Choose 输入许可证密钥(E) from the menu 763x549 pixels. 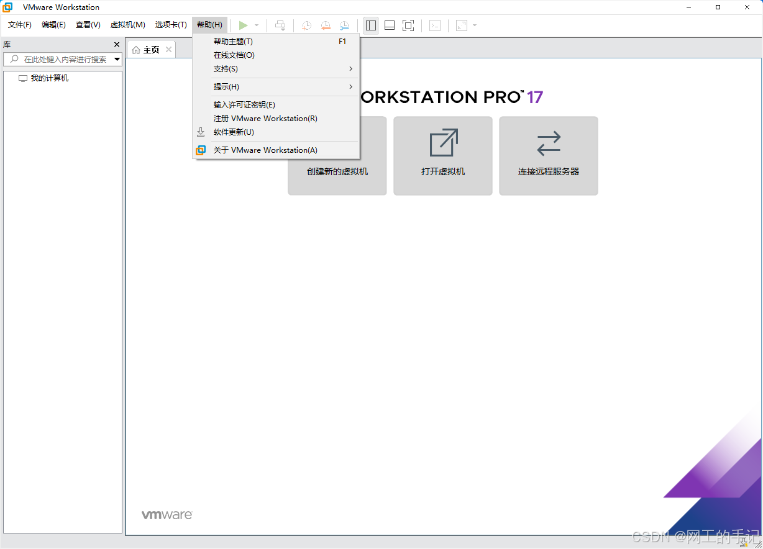tap(276, 105)
